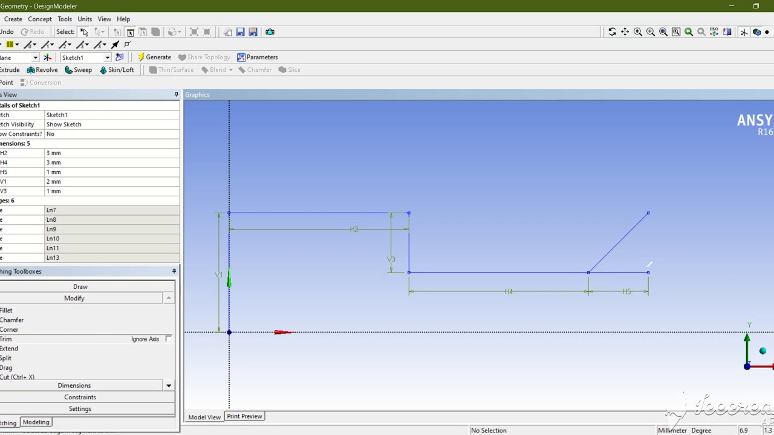The height and width of the screenshot is (435, 774).
Task: Select the Selection Filter: Faces icon
Action: point(143,32)
